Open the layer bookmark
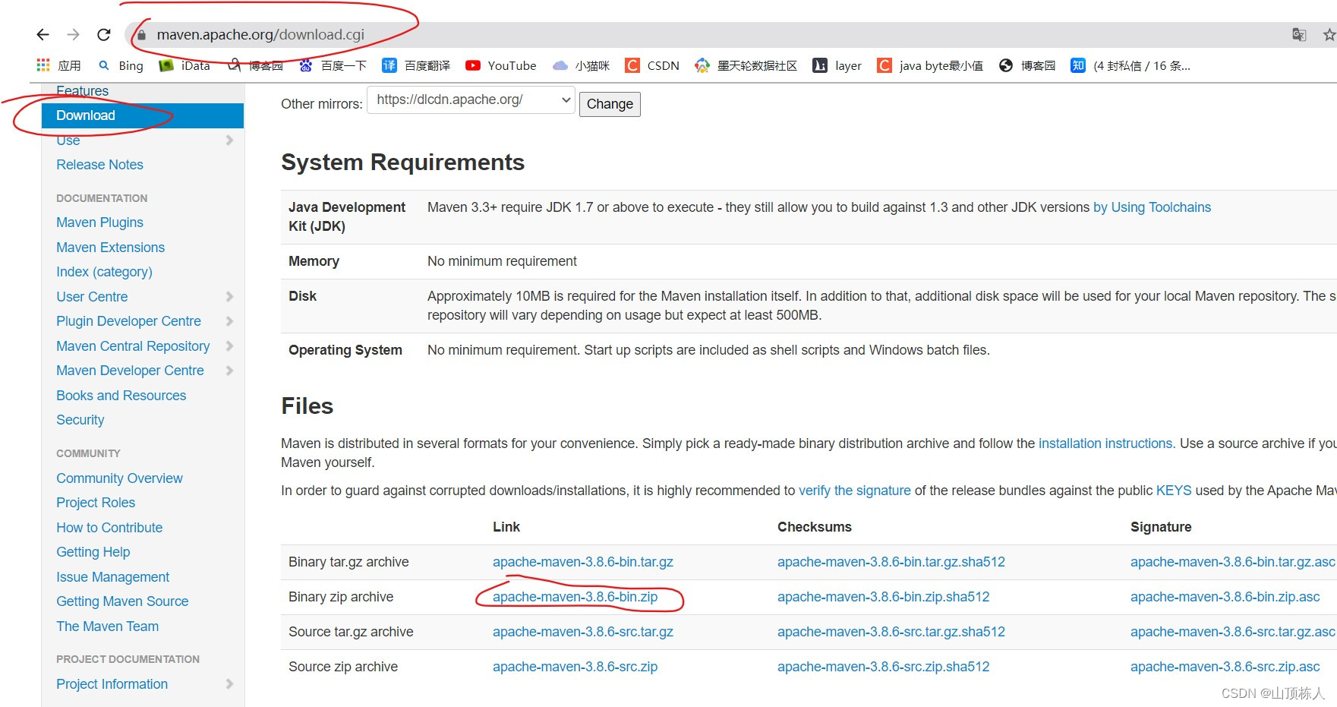Screen dimensions: 1337x707 [837, 65]
